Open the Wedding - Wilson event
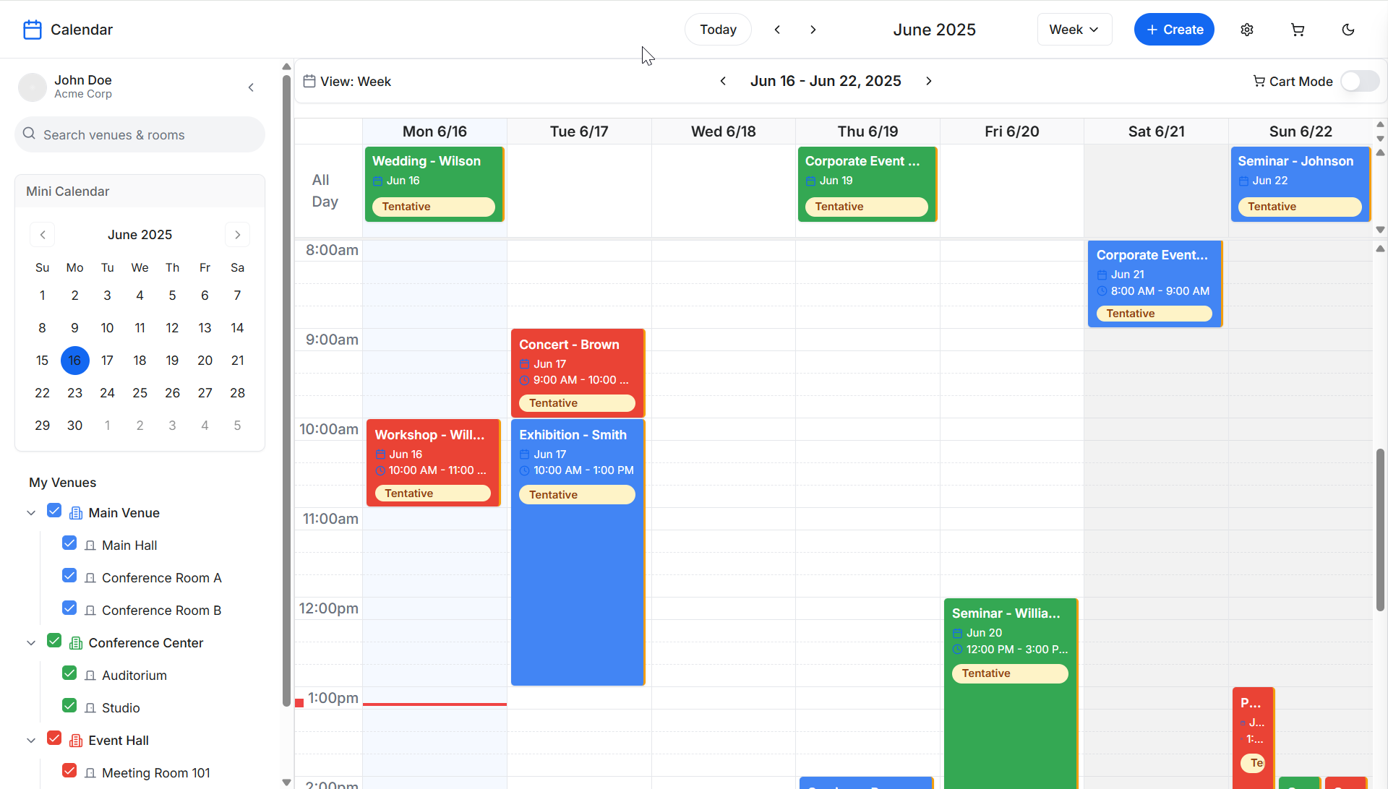1388x789 pixels. coord(434,184)
